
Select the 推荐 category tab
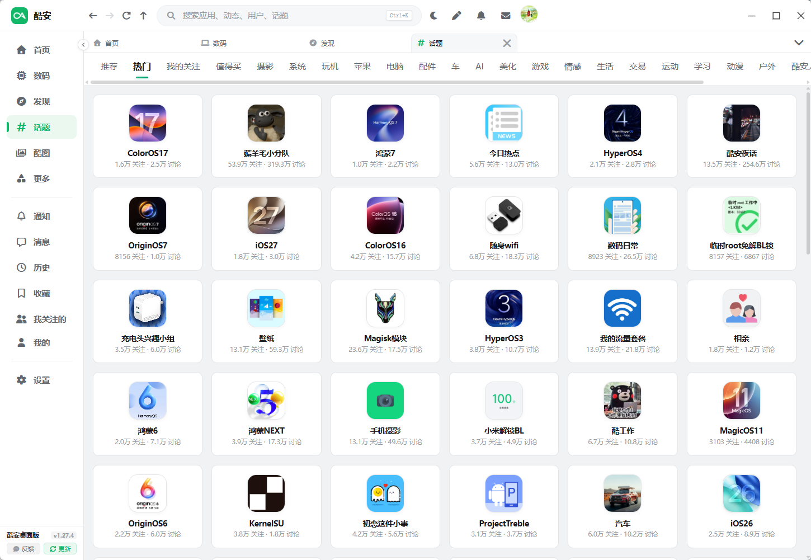click(109, 67)
